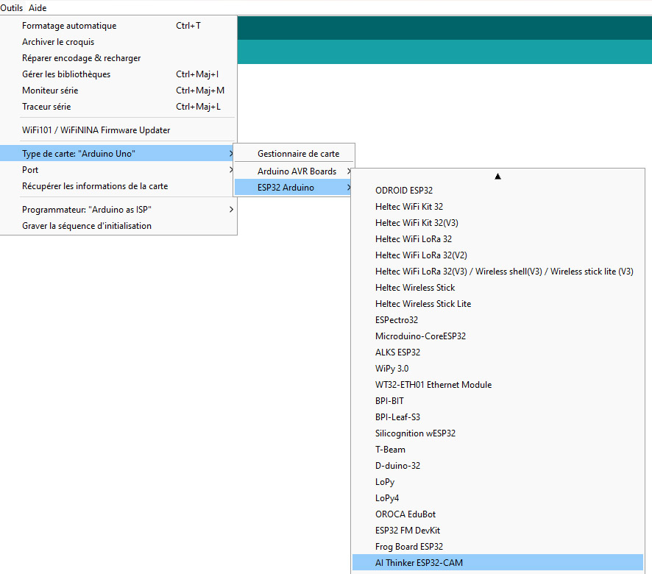Select BPI-BIT board
652x574 pixels.
click(x=497, y=401)
